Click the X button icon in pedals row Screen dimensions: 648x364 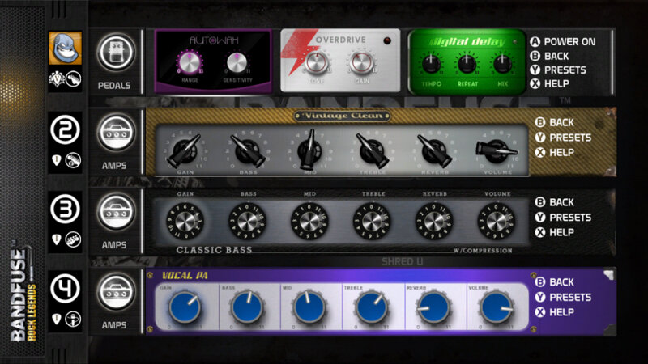coord(535,84)
